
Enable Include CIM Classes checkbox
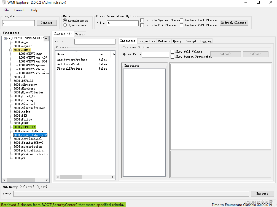click(142, 25)
